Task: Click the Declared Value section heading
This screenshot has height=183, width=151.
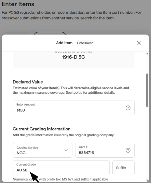Action: click(x=28, y=82)
